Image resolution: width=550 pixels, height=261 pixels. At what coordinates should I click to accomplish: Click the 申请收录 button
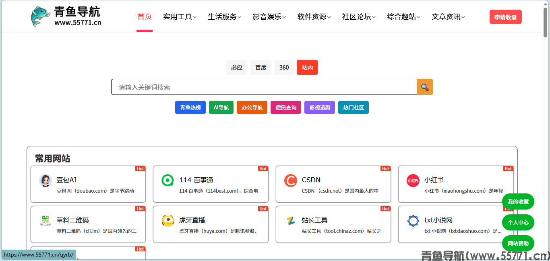click(506, 17)
